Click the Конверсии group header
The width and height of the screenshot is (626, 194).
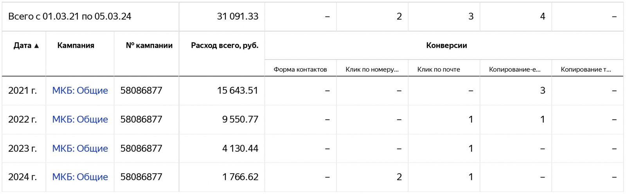click(x=446, y=45)
